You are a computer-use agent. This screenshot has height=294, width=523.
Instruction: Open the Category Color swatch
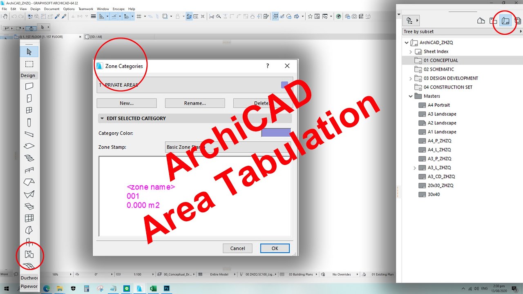point(276,133)
